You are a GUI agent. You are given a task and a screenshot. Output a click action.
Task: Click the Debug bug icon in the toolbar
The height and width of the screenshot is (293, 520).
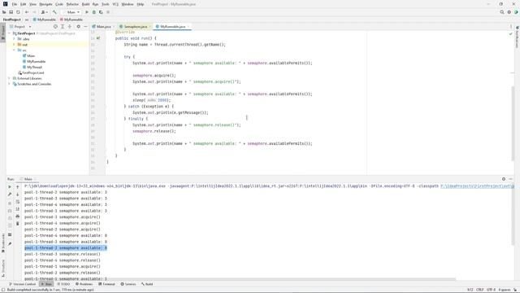point(94,12)
